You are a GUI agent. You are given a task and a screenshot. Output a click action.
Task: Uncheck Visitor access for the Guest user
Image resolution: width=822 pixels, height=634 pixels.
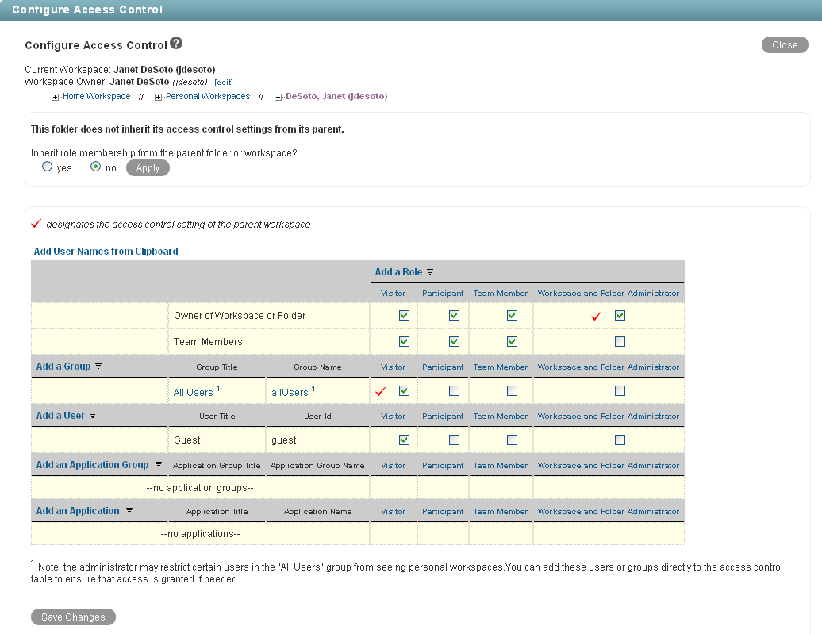404,440
